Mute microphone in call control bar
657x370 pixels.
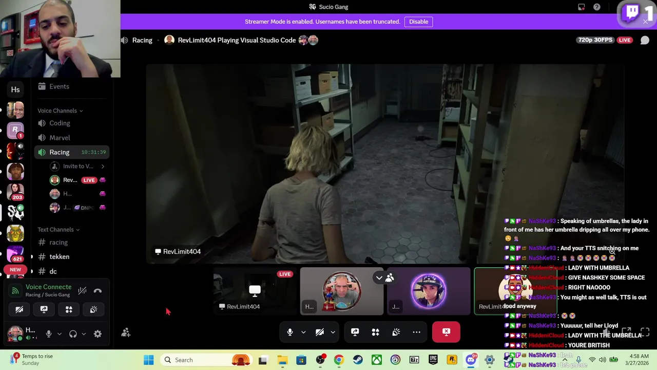[290, 332]
